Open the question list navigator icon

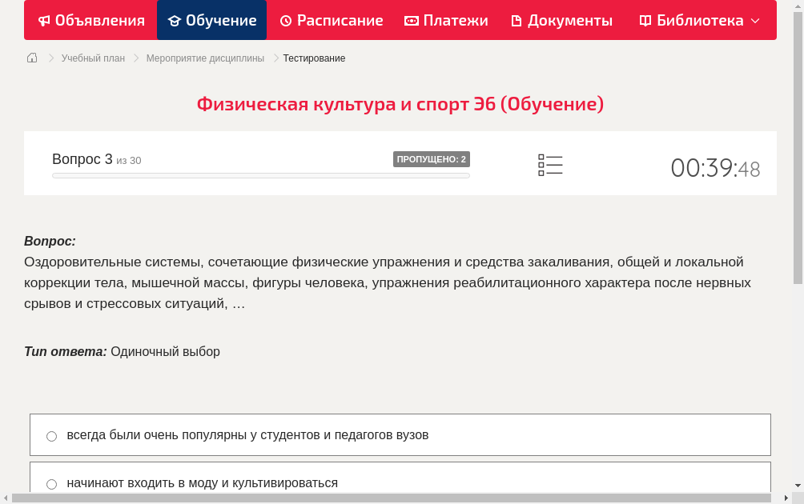coord(550,164)
